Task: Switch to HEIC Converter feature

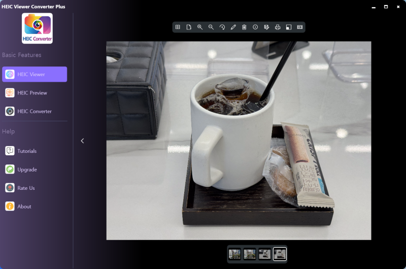Action: click(35, 111)
